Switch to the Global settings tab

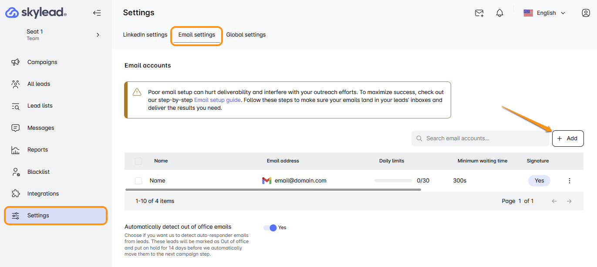point(246,35)
